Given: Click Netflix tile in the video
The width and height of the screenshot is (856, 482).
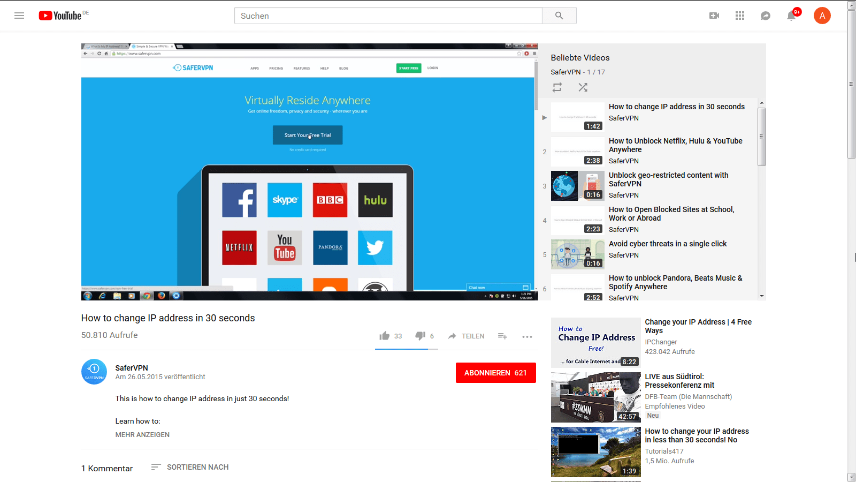Looking at the screenshot, I should (x=239, y=247).
